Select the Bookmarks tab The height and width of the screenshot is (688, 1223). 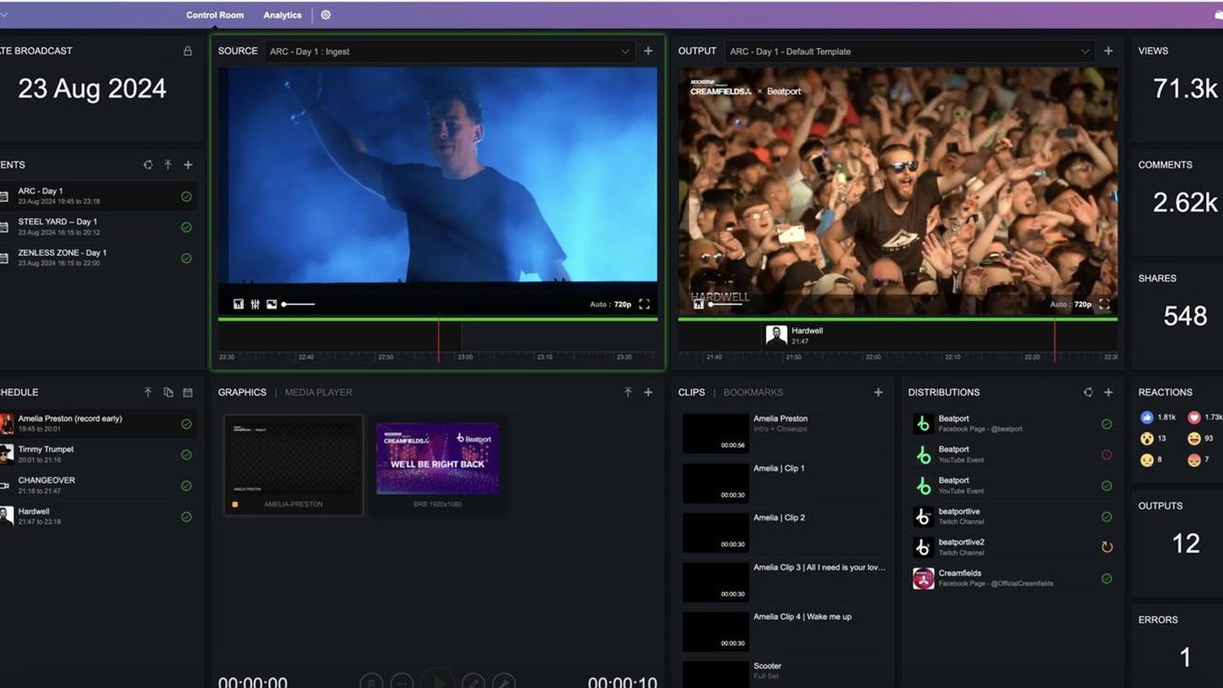tap(753, 393)
